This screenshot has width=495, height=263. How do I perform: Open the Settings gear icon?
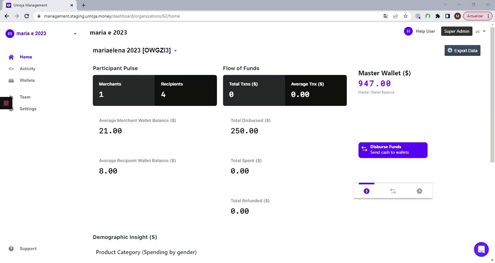(11, 109)
